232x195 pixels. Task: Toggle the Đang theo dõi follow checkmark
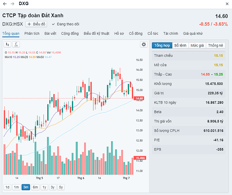point(53,24)
